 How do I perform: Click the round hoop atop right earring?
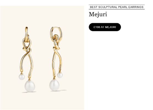point(56,34)
